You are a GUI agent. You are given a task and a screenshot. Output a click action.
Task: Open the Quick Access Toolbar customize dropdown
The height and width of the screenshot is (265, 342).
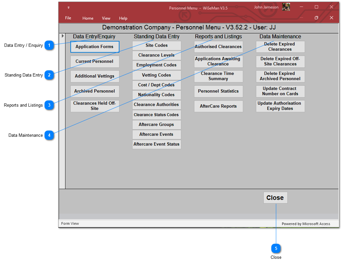(x=68, y=8)
